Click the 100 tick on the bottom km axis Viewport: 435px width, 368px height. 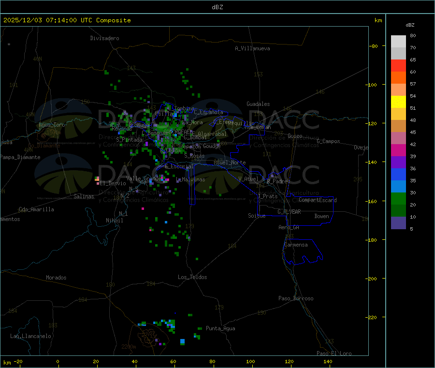(250, 361)
